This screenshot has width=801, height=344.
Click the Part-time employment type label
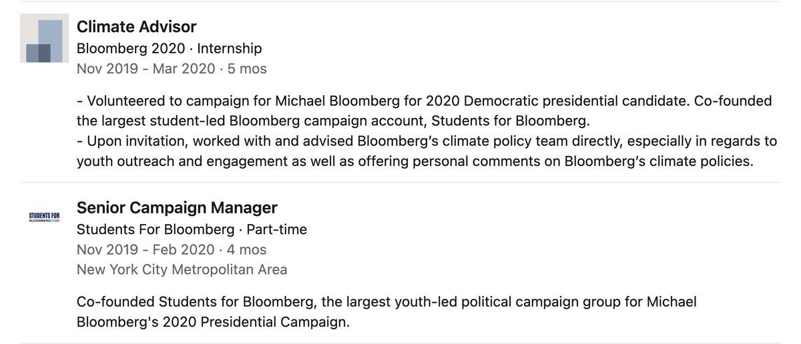[x=277, y=229]
